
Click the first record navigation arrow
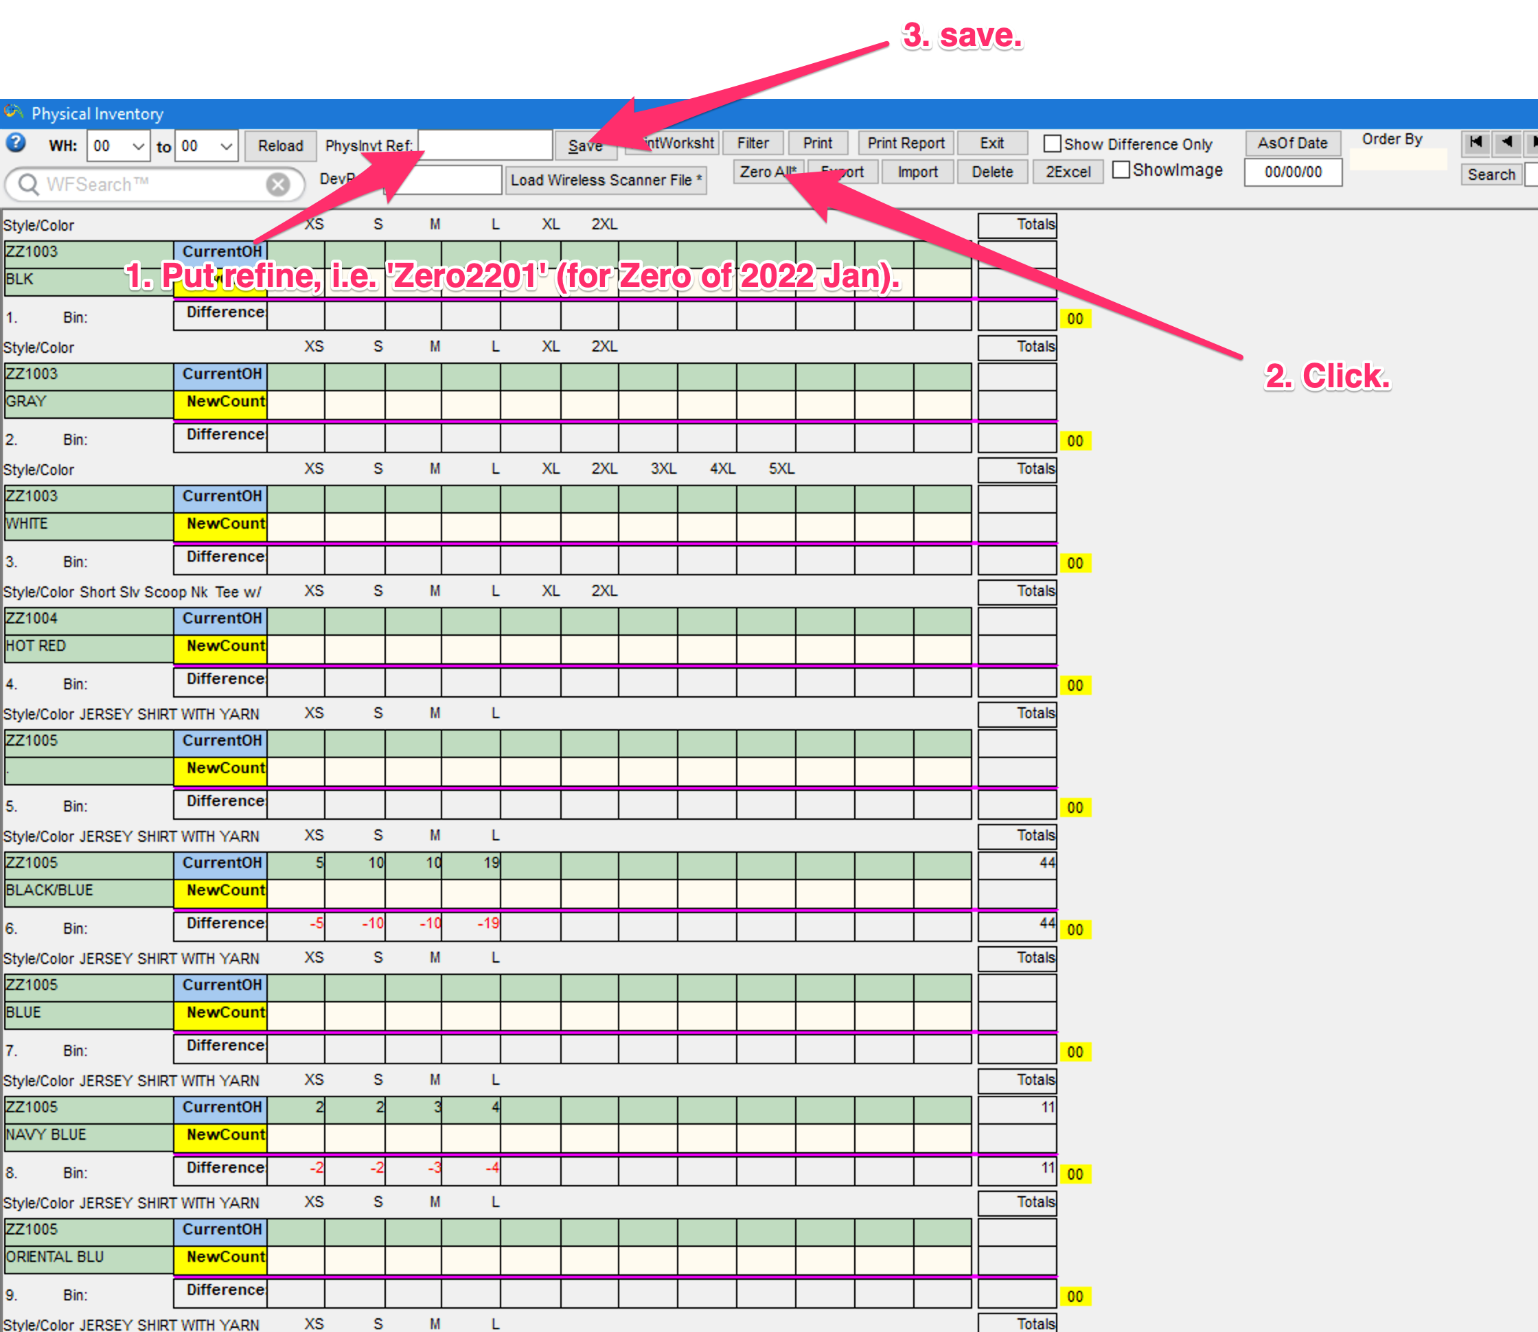(1476, 143)
